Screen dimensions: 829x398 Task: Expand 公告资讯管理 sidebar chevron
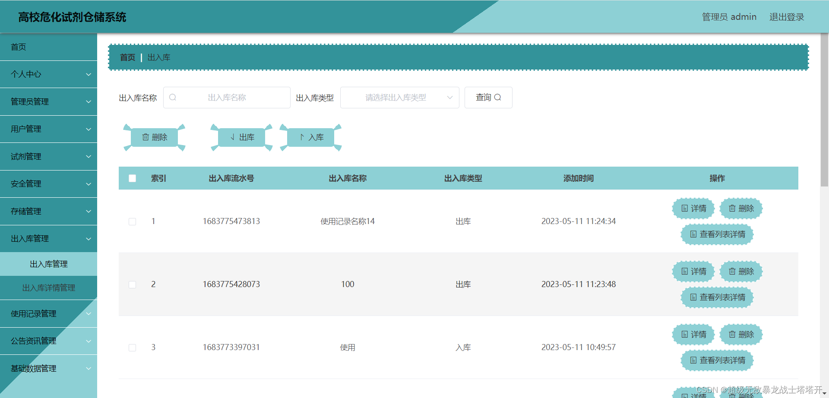pyautogui.click(x=89, y=341)
